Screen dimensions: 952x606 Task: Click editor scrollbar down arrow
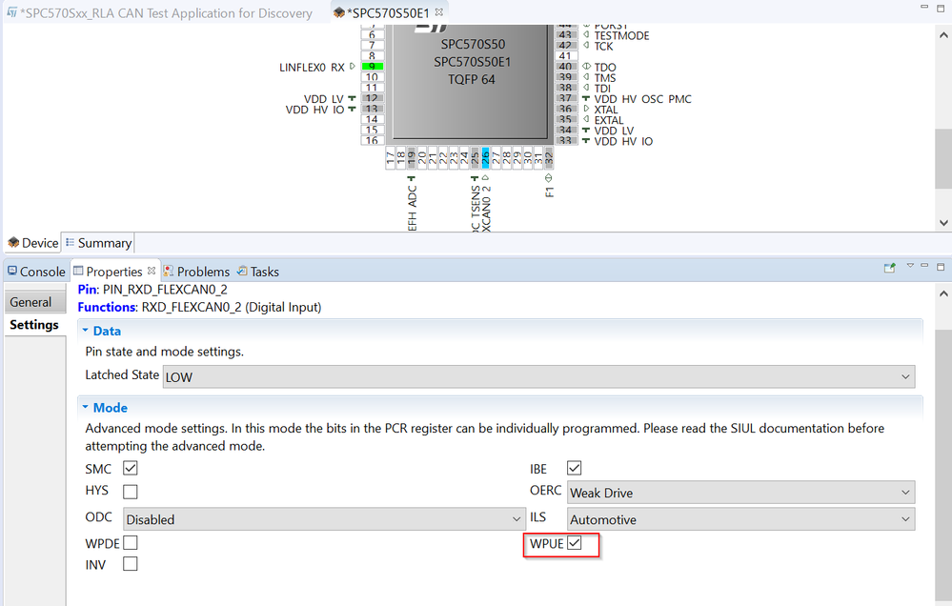943,223
